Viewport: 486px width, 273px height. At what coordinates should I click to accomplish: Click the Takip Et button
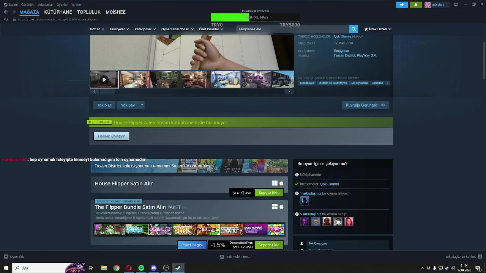(x=104, y=105)
